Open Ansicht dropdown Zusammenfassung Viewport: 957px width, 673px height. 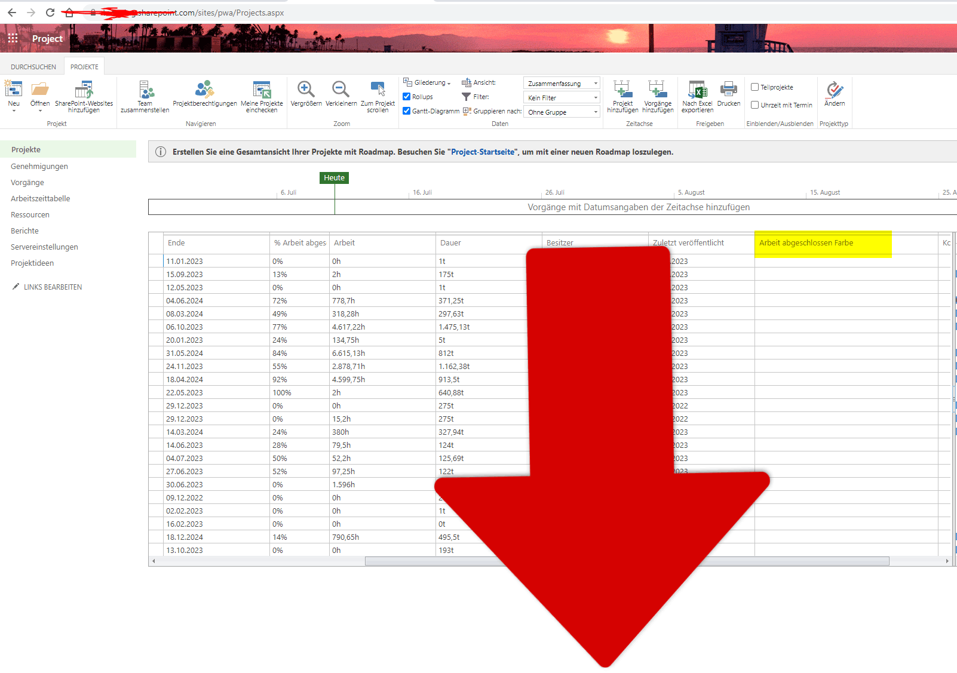(x=562, y=83)
